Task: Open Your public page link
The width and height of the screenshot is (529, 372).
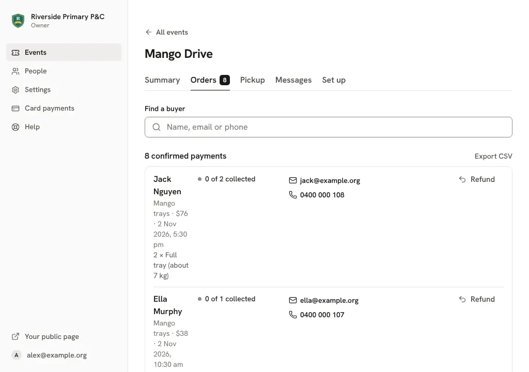Action: pos(52,336)
